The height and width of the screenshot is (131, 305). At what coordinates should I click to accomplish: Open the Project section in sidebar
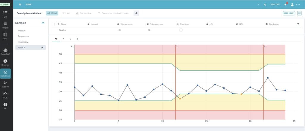tap(5, 25)
